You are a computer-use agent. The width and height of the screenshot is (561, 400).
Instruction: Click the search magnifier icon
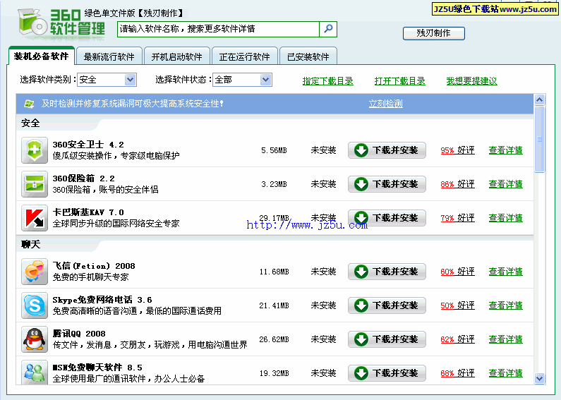click(328, 29)
